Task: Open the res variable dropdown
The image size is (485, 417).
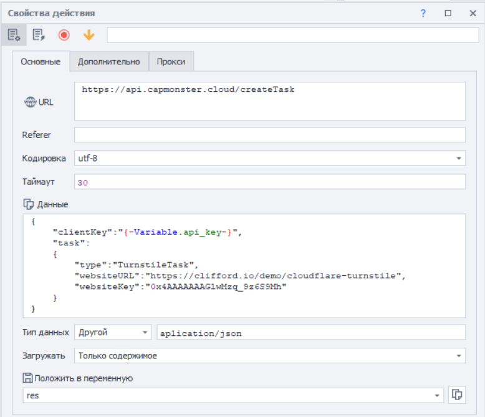Action: pyautogui.click(x=437, y=395)
